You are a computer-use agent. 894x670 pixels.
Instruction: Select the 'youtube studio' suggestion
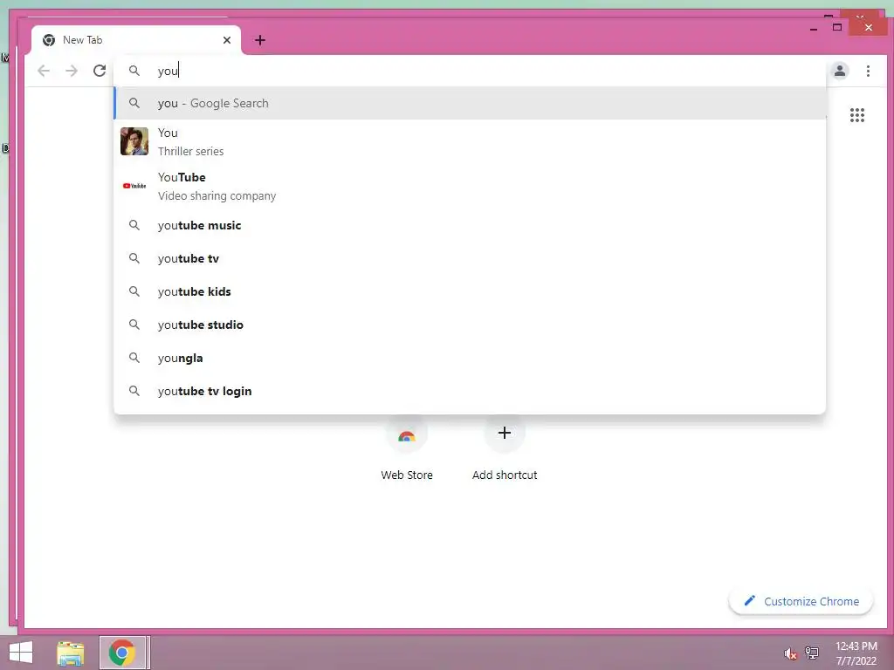470,325
